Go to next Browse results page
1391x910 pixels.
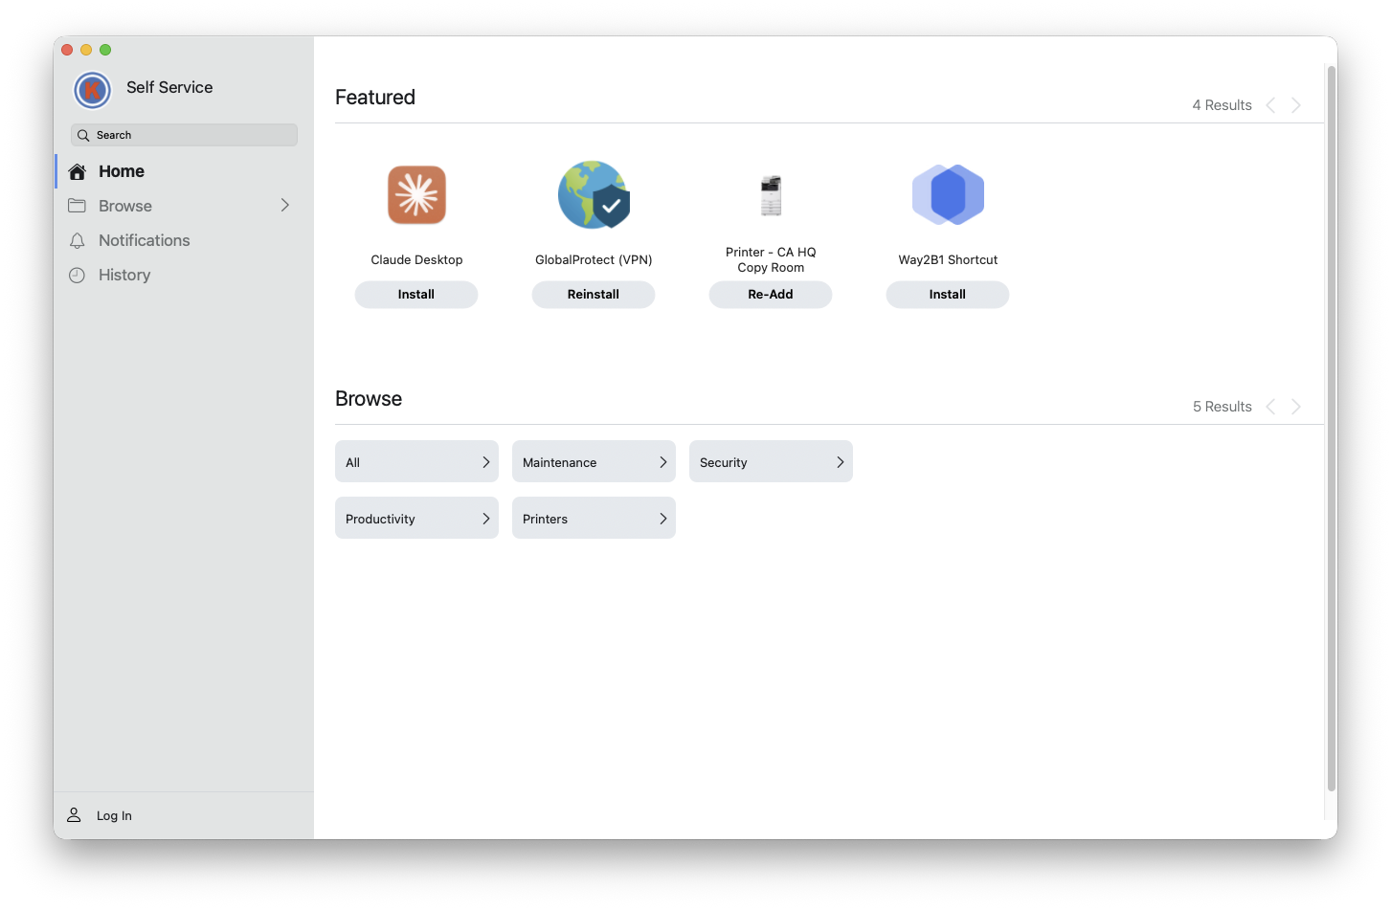[1296, 407]
